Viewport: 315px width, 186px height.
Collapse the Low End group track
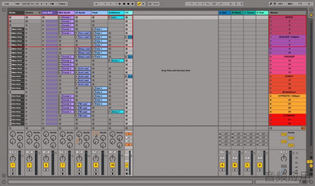pyautogui.click(x=56, y=13)
